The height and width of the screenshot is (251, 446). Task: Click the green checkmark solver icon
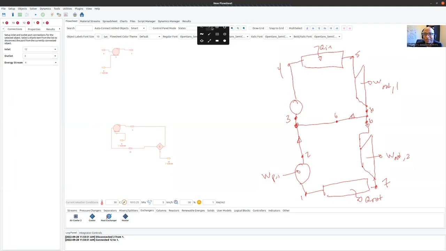coord(43,15)
